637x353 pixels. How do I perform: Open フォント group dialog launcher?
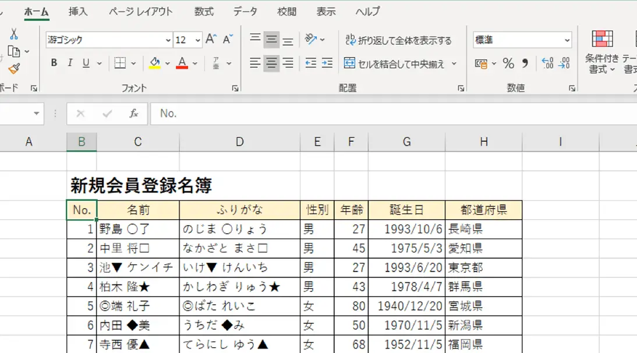point(235,88)
